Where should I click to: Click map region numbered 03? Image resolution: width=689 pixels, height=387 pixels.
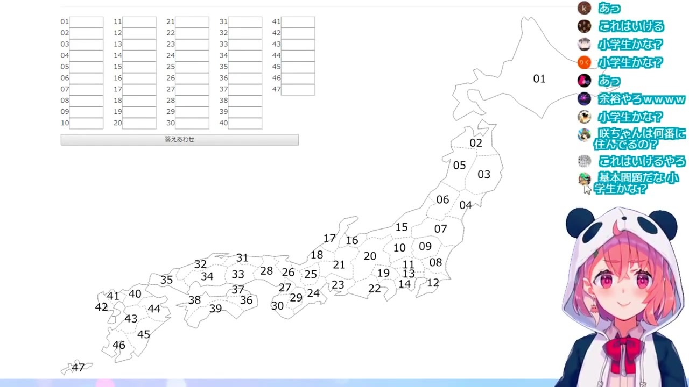click(483, 175)
